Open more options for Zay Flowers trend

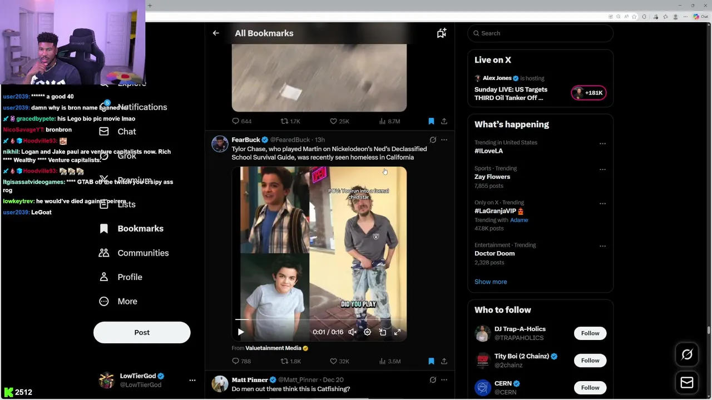click(602, 169)
